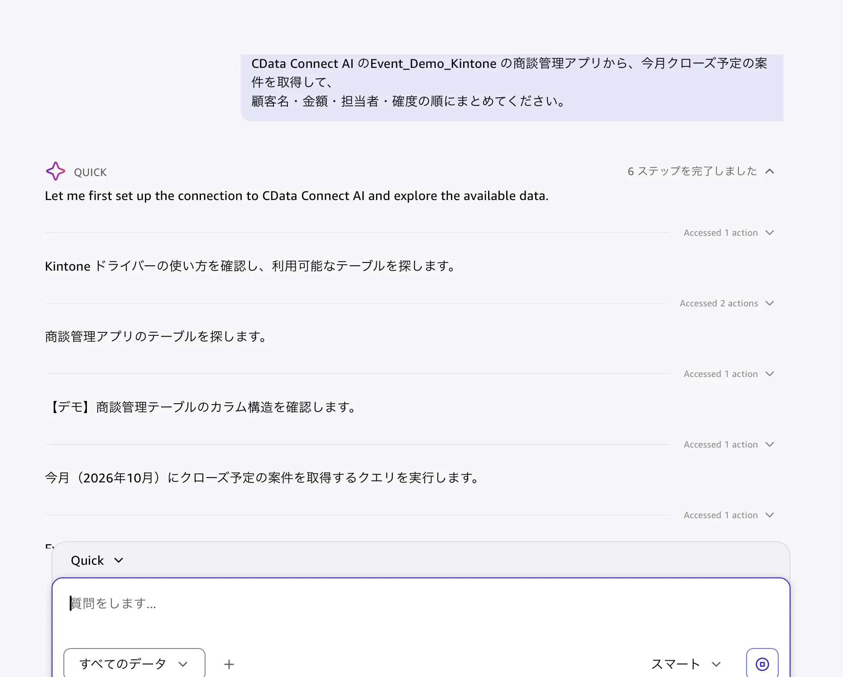
Task: Expand Accessed 1 action under the CData connection step
Action: tap(728, 233)
